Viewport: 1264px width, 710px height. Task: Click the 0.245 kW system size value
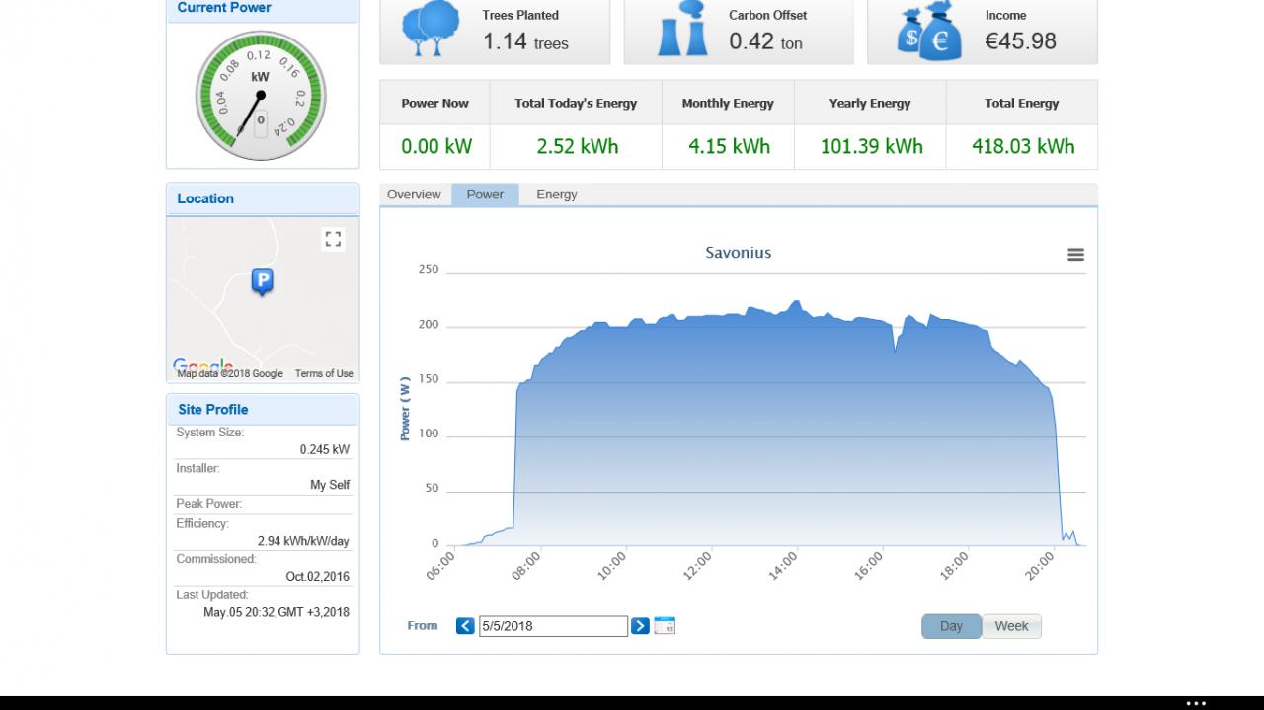(325, 449)
